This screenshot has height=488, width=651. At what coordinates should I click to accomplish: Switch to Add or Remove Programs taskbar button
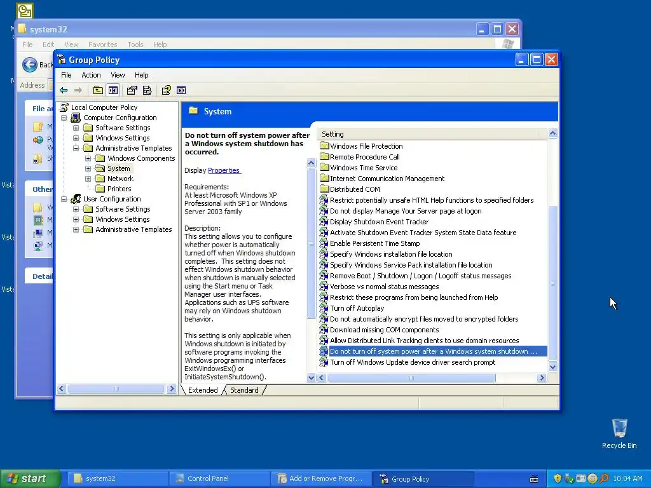point(321,478)
